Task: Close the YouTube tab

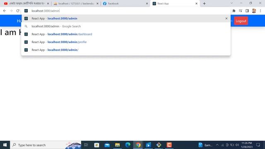Action: coord(48,3)
